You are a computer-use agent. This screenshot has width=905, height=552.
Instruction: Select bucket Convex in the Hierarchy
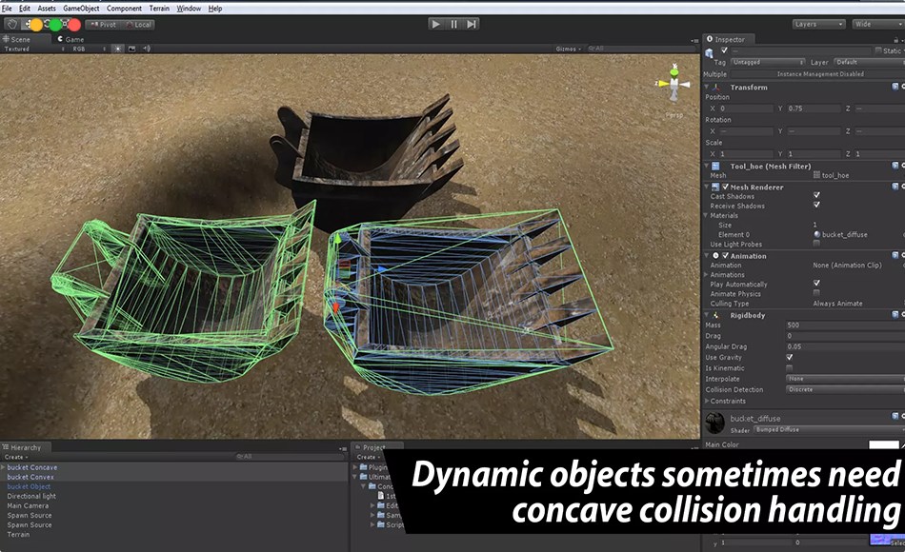30,477
